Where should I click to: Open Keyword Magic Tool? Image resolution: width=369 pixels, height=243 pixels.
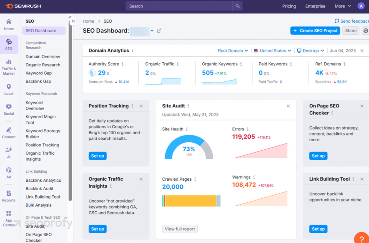(41, 120)
